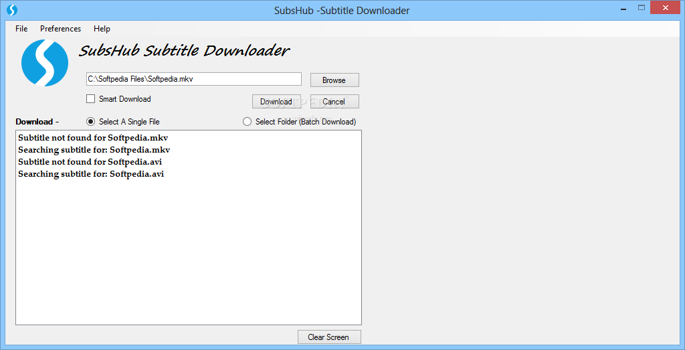
Task: Click log line 'Searching subtitle for: Softpedia.mkv'
Action: point(94,150)
